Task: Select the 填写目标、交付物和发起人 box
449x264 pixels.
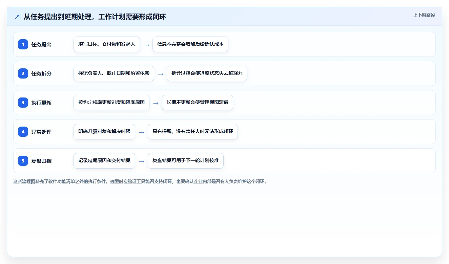Action: (107, 44)
